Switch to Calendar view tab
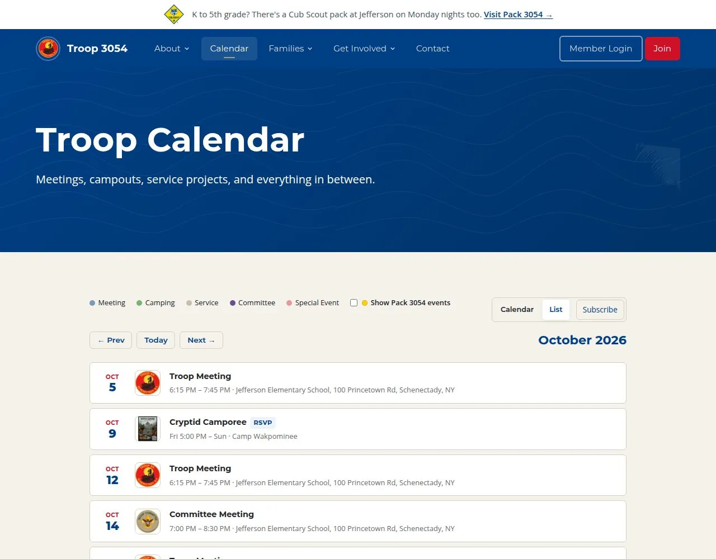Image resolution: width=716 pixels, height=559 pixels. click(517, 310)
